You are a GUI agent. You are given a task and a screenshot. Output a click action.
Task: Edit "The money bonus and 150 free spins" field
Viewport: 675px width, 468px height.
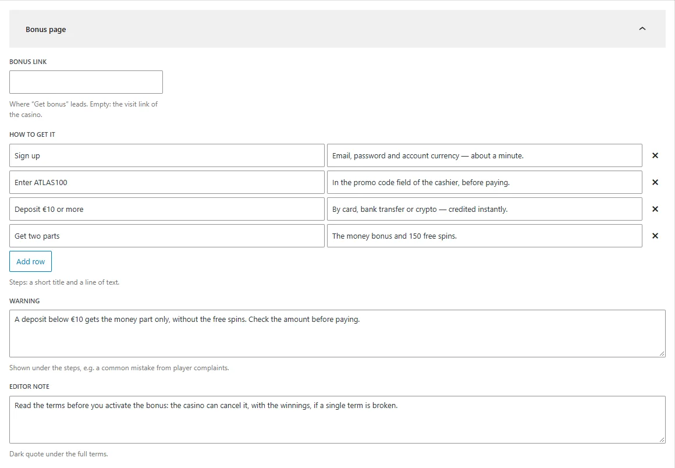tap(484, 236)
